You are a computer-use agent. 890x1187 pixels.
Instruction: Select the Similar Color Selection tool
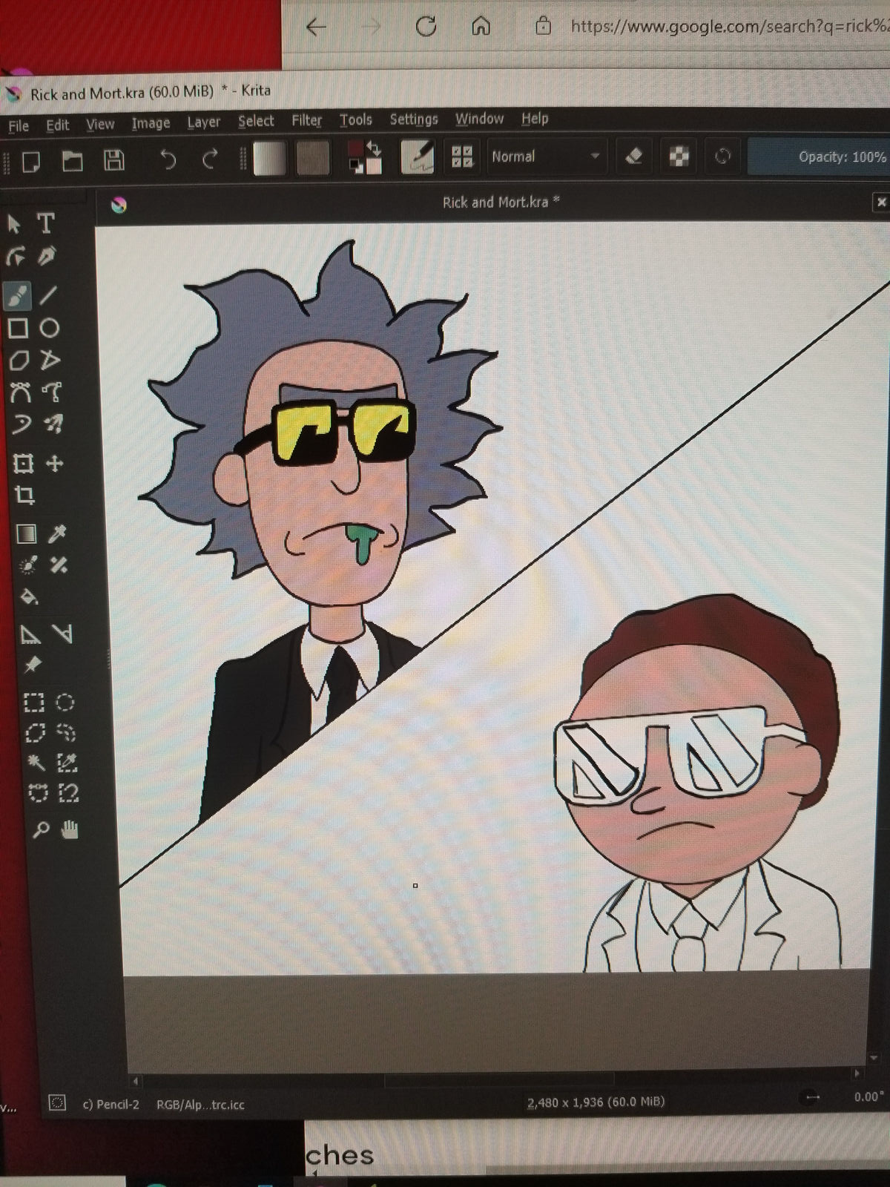67,763
